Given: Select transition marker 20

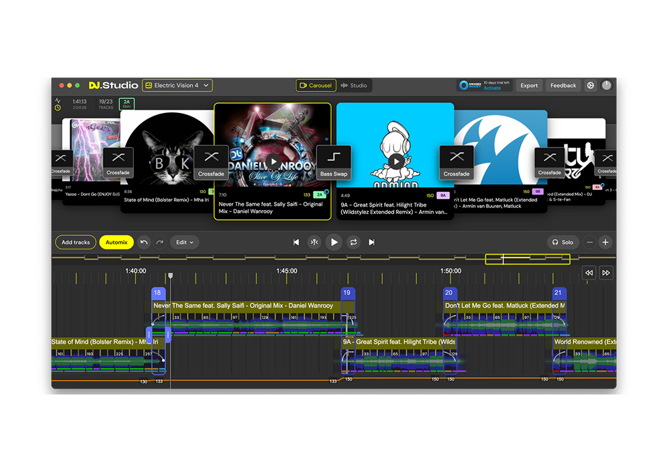Looking at the screenshot, I should [449, 293].
